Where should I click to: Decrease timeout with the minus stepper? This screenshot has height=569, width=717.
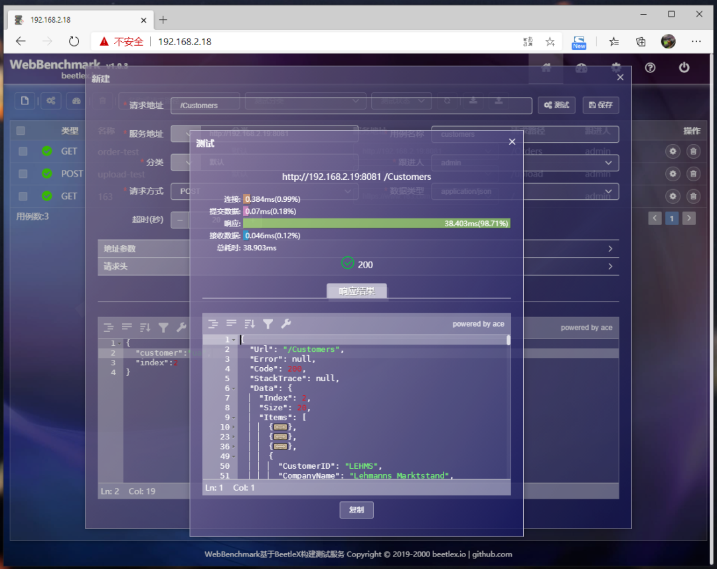point(180,220)
